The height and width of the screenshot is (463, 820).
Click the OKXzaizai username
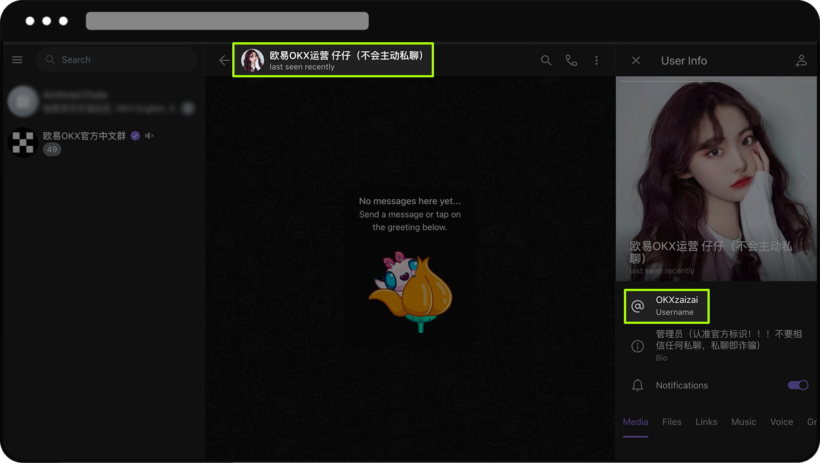click(676, 300)
